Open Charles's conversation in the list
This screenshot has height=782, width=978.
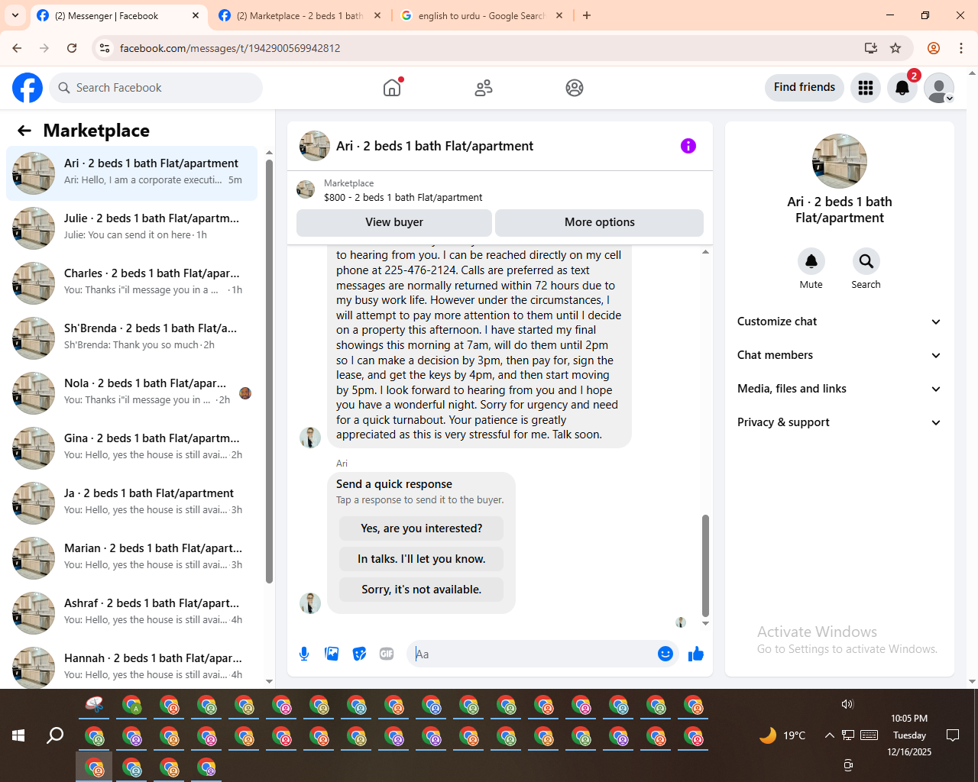(132, 283)
